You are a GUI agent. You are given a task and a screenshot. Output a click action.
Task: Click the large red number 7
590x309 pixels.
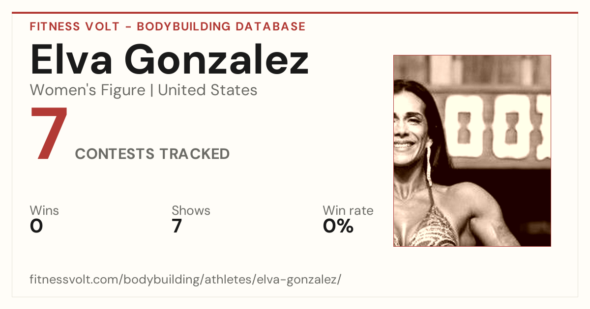49,133
